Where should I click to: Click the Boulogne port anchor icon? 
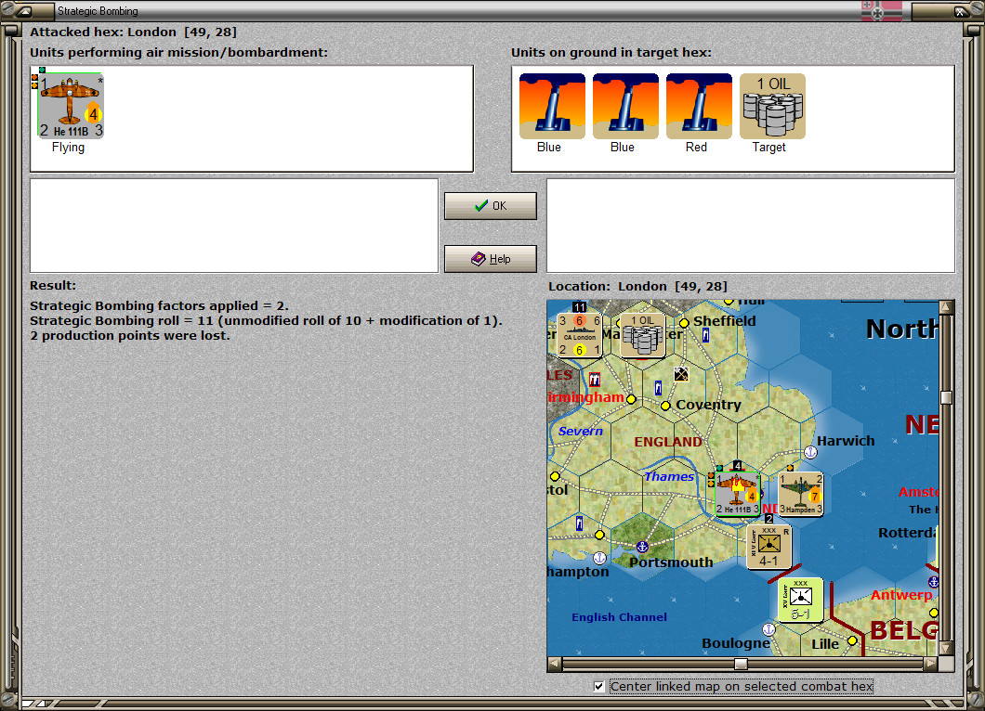768,629
